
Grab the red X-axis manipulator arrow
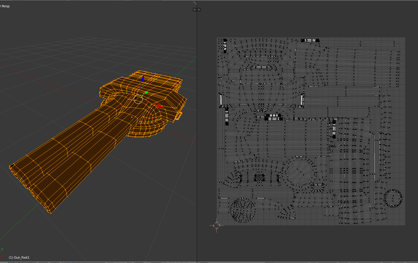pos(159,106)
